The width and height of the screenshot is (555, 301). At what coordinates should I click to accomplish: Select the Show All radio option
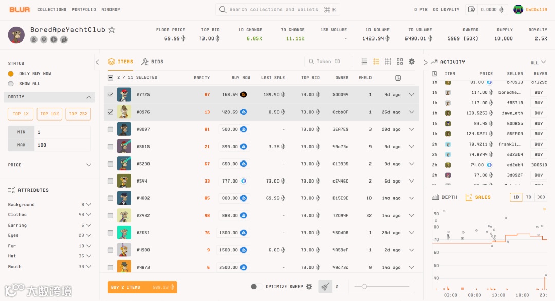11,84
